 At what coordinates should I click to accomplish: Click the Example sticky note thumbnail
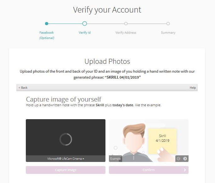point(162,141)
